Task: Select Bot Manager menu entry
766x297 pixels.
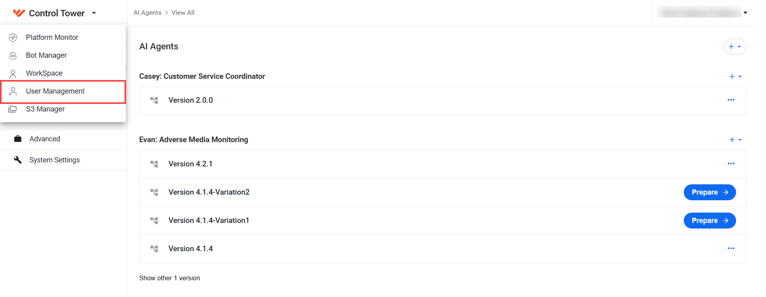Action: 63,55
